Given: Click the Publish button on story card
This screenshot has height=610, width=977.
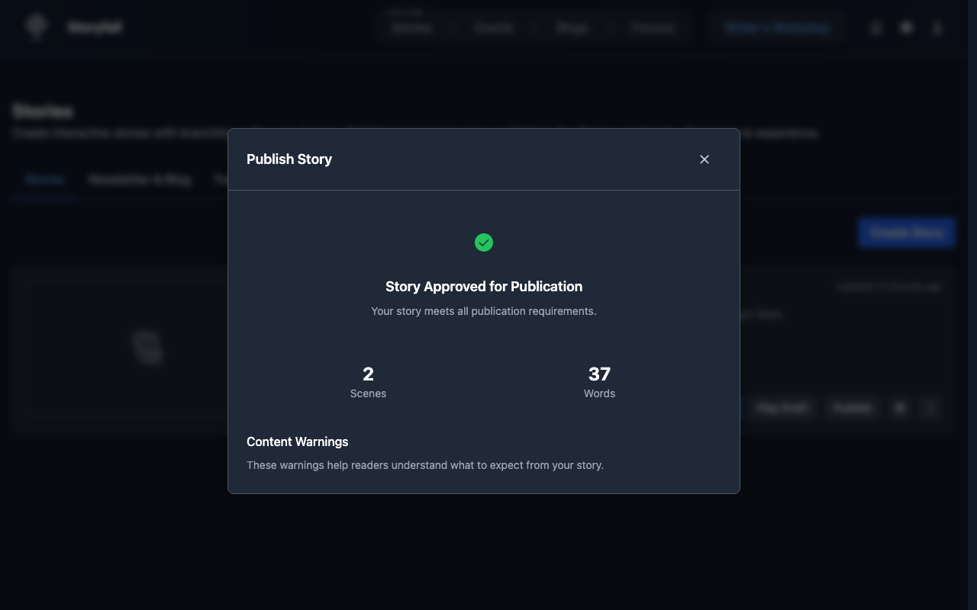Looking at the screenshot, I should [x=852, y=408].
